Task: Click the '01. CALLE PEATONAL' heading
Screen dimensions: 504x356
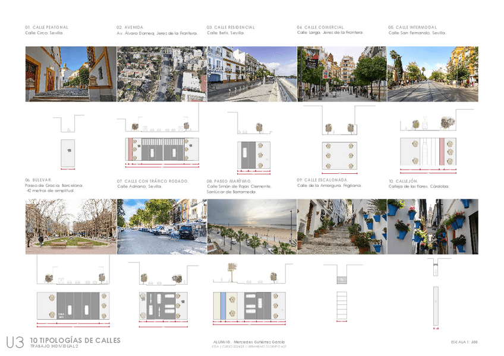Action: (47, 27)
